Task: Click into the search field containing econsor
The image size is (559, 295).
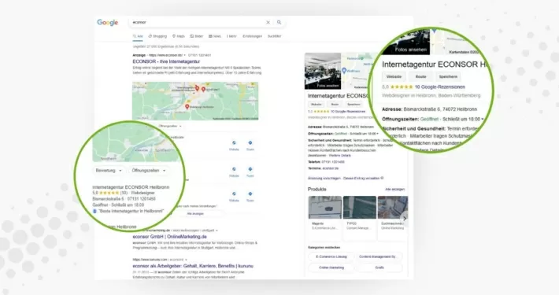Action: point(198,22)
